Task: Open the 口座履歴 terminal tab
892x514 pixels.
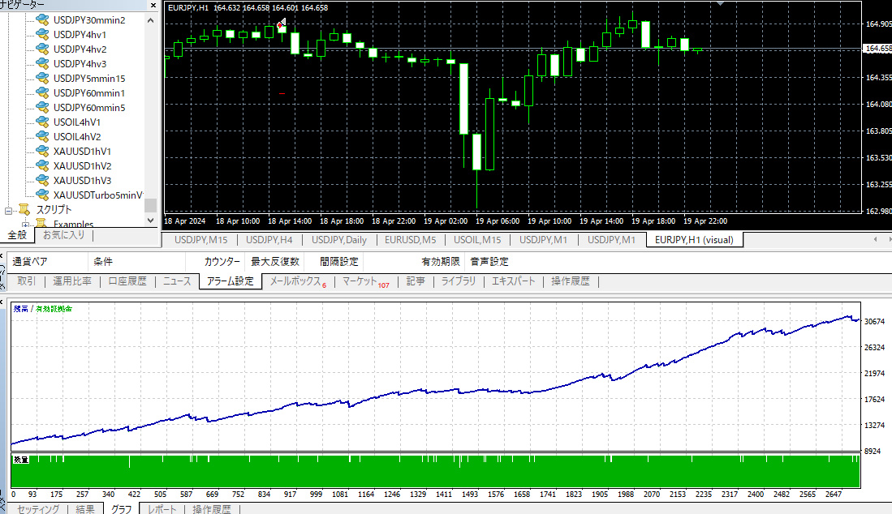Action: pyautogui.click(x=127, y=281)
